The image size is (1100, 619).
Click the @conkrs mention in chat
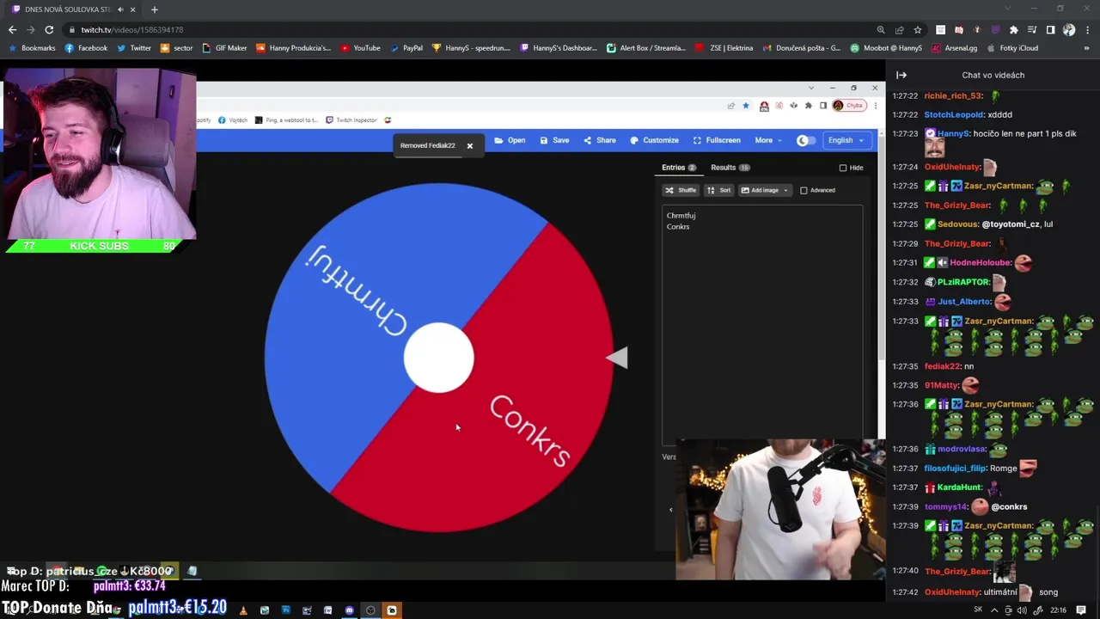pos(1009,507)
